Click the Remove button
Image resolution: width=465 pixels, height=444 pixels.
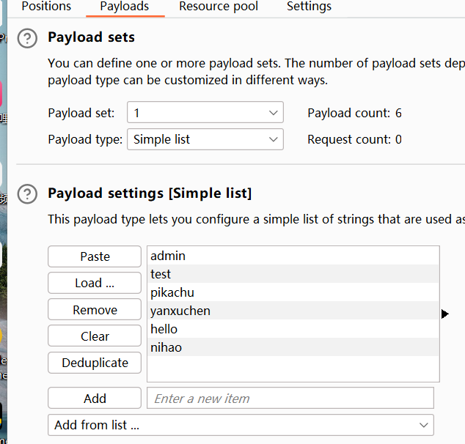coord(95,309)
